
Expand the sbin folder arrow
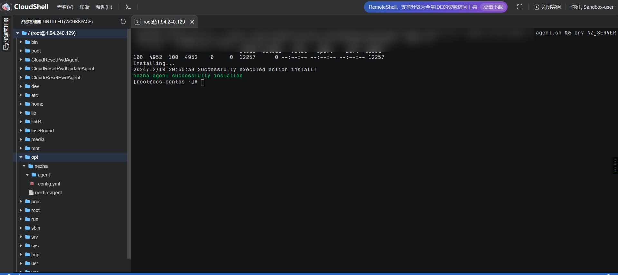pos(21,228)
